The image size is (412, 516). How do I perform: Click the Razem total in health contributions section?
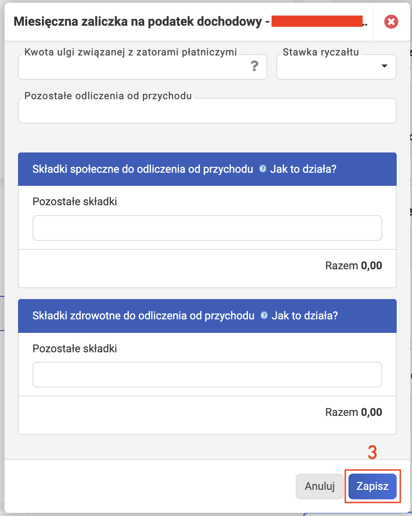pos(353,412)
